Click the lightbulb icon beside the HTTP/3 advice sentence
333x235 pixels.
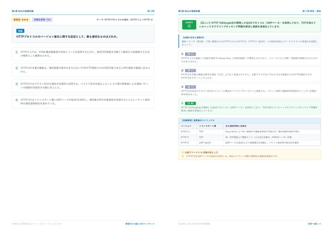183,156
